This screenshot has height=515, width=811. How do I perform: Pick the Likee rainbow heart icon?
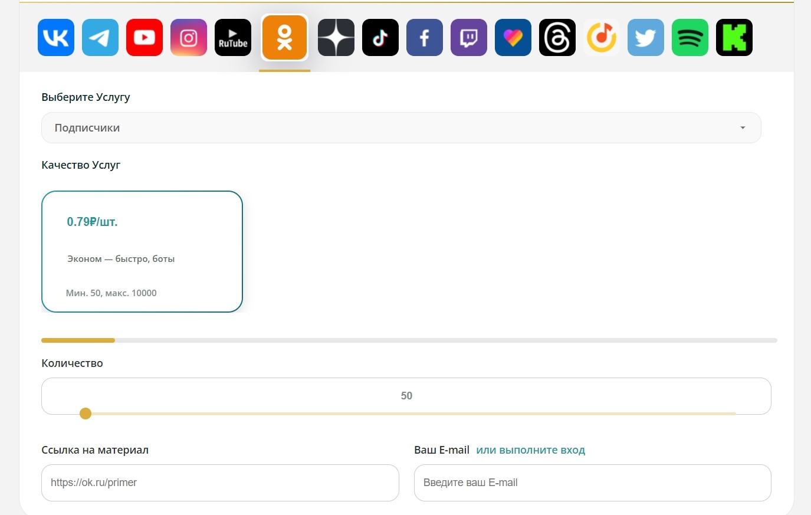513,38
